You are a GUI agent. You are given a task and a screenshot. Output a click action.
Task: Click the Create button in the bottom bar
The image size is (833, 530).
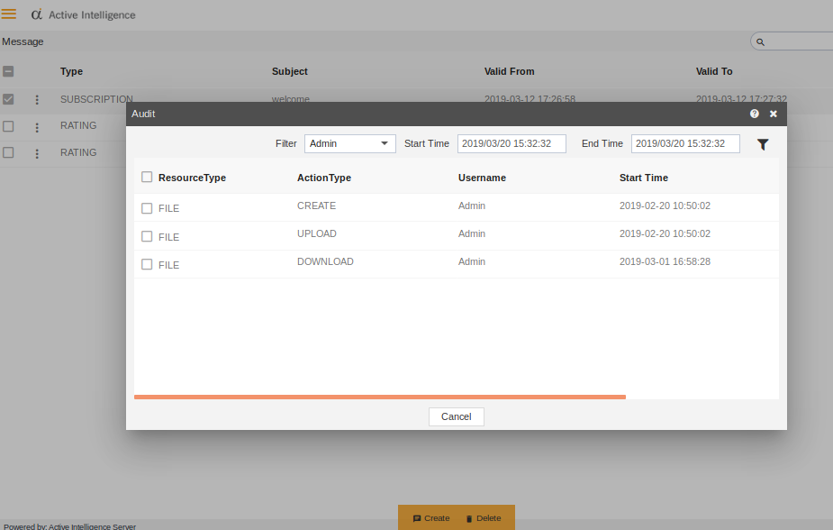point(431,518)
